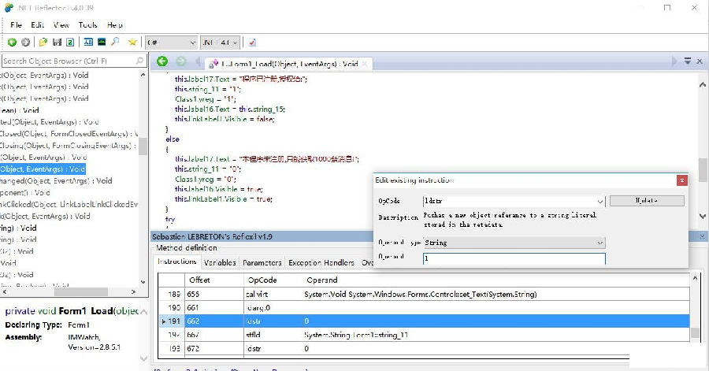Screen dimensions: 709x371
Task: Click the green Back navigation toolbar icon
Action: [x=12, y=42]
